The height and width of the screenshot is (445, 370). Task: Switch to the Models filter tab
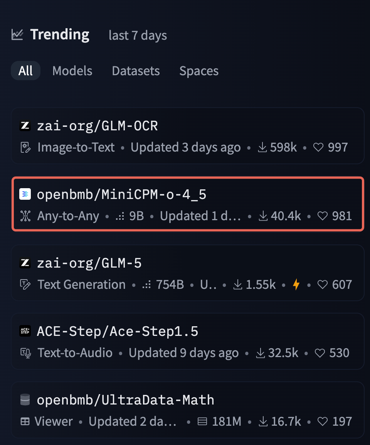pyautogui.click(x=72, y=71)
